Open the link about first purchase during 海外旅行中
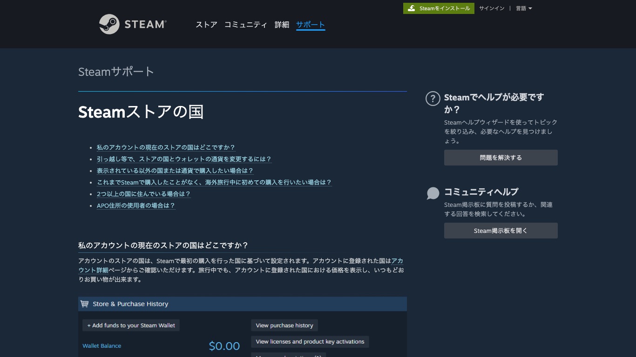This screenshot has height=357, width=636. coord(214,182)
